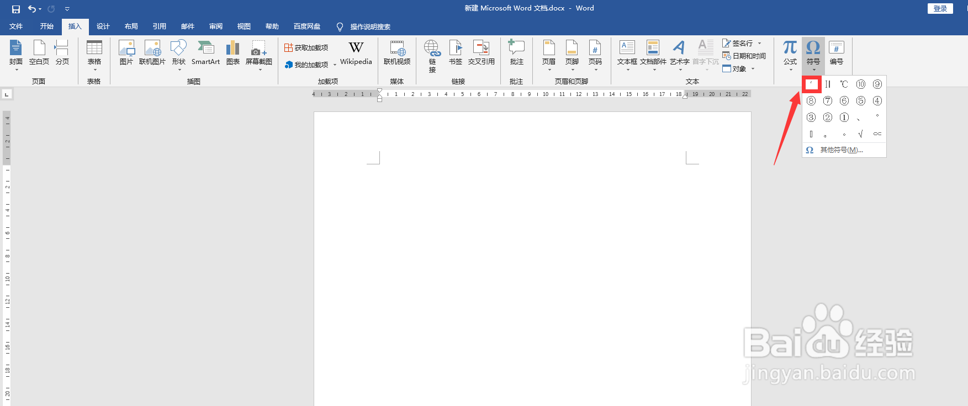
Task: Click the 登录 sign-in button
Action: (x=940, y=8)
